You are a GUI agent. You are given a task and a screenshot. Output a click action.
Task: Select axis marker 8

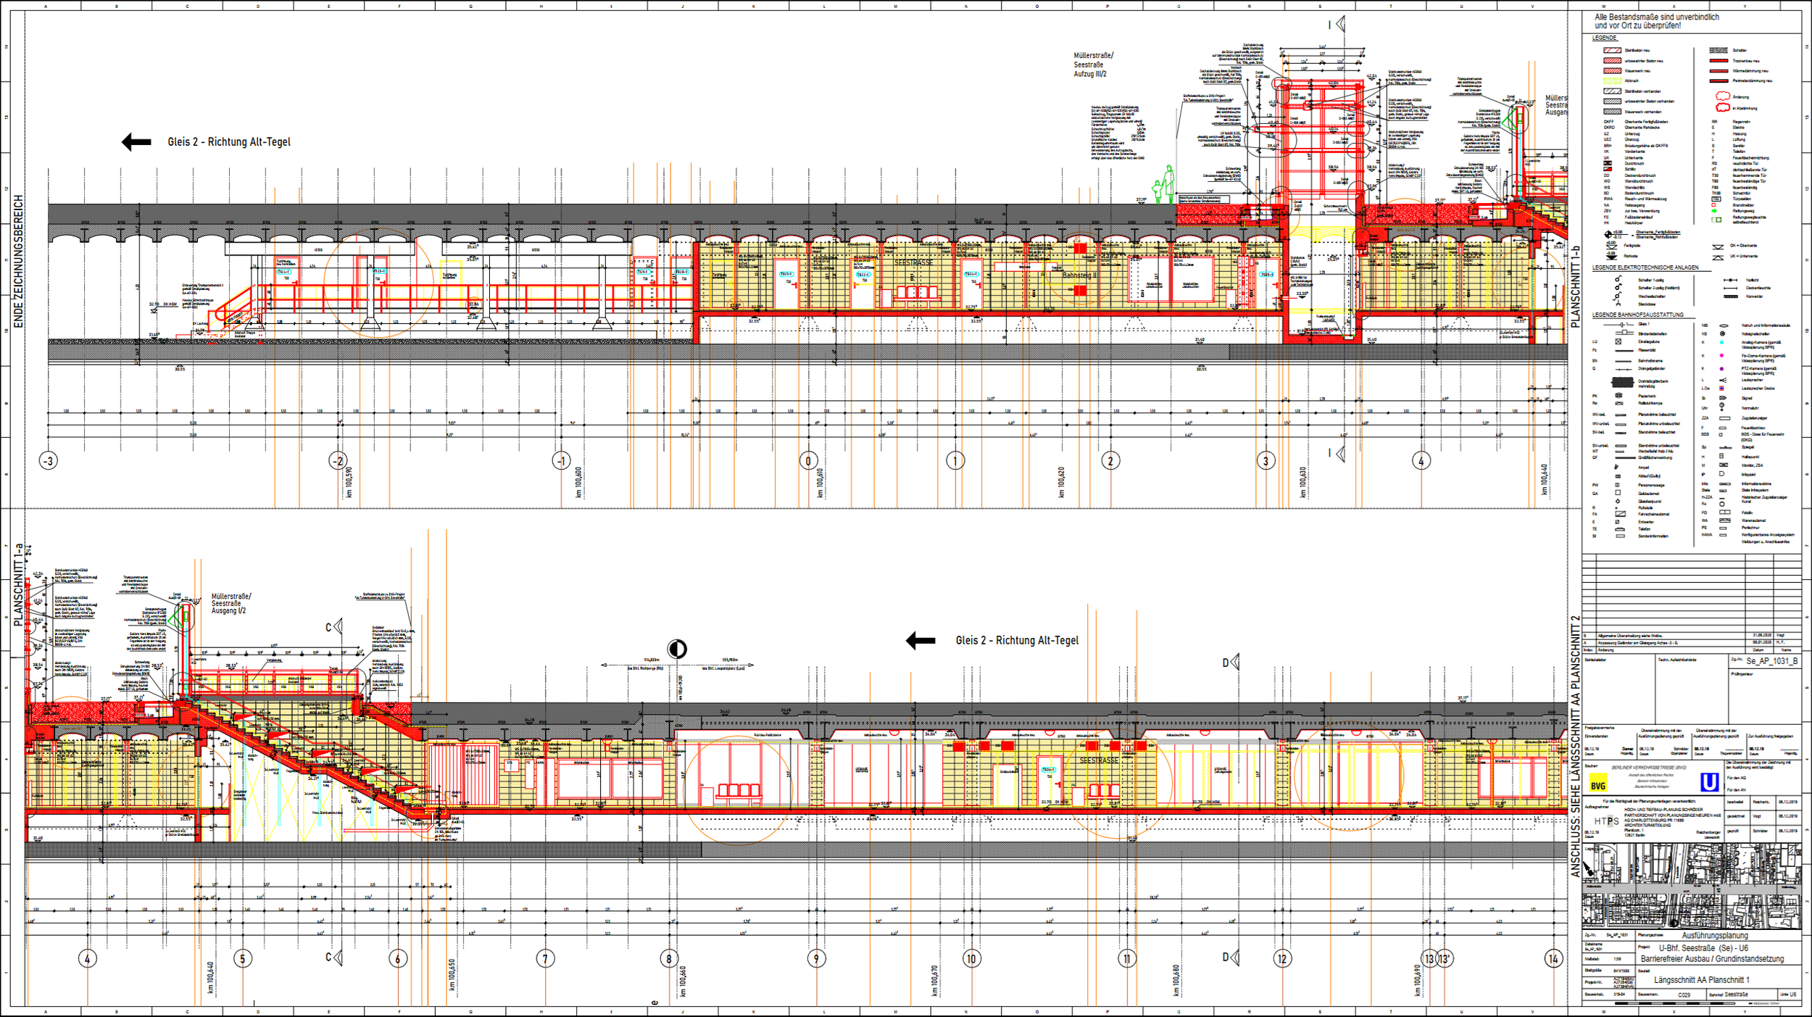670,959
